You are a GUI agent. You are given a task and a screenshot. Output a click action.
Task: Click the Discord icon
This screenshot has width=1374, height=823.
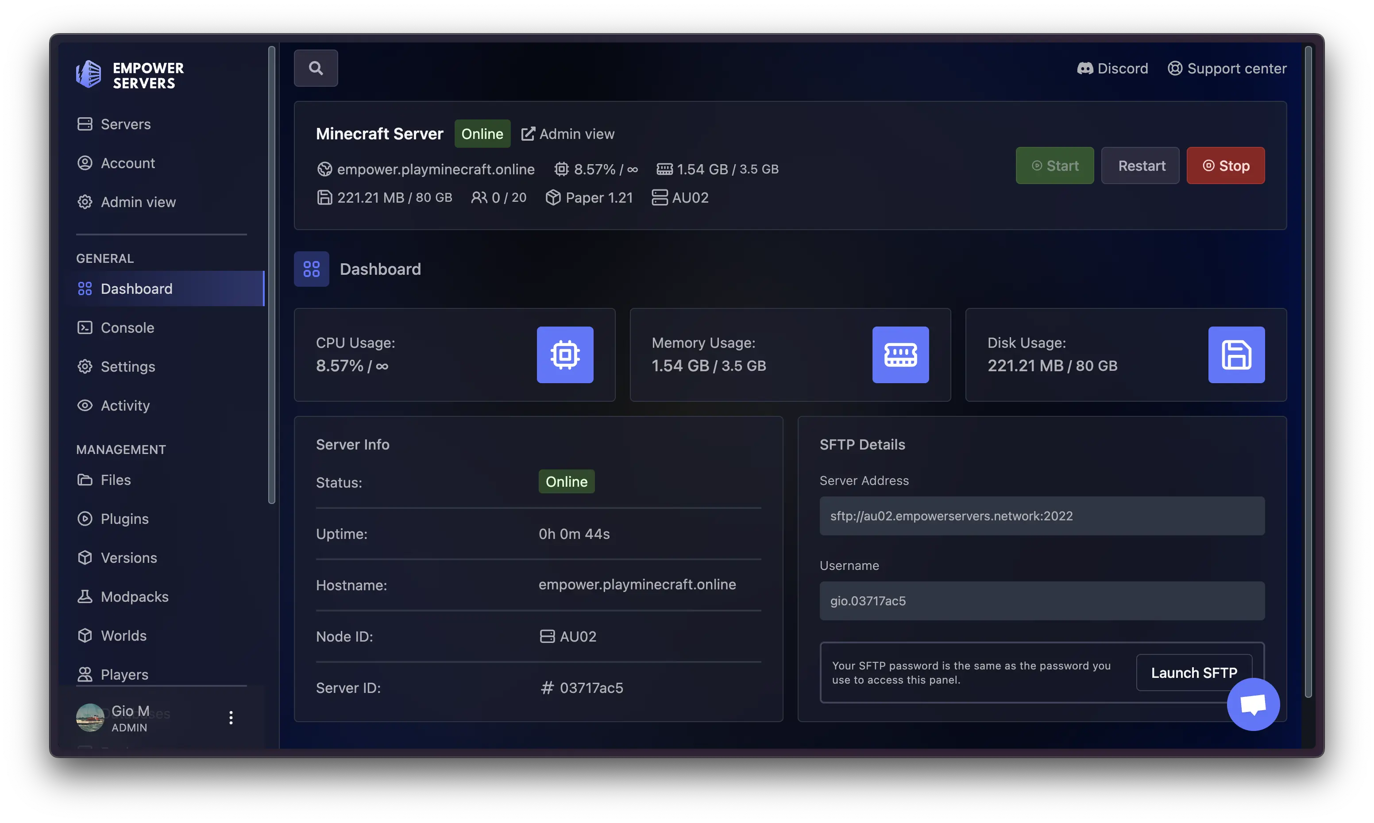tap(1086, 68)
